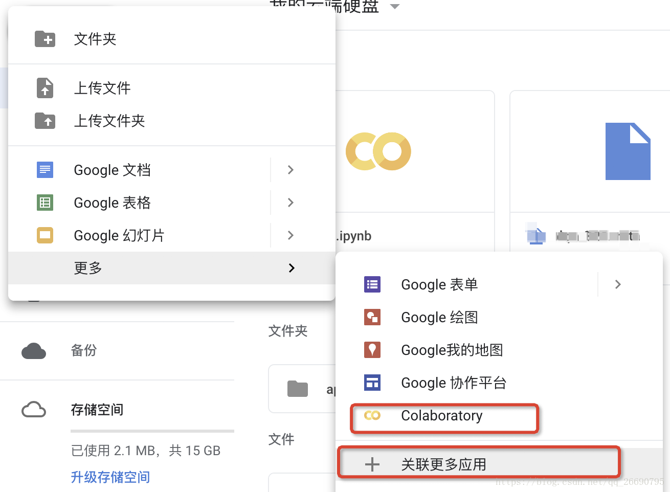Click the storage usage progress bar
Image resolution: width=670 pixels, height=492 pixels.
click(x=152, y=431)
